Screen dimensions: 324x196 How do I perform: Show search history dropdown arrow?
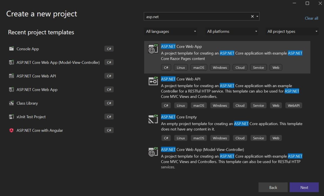coord(257,16)
